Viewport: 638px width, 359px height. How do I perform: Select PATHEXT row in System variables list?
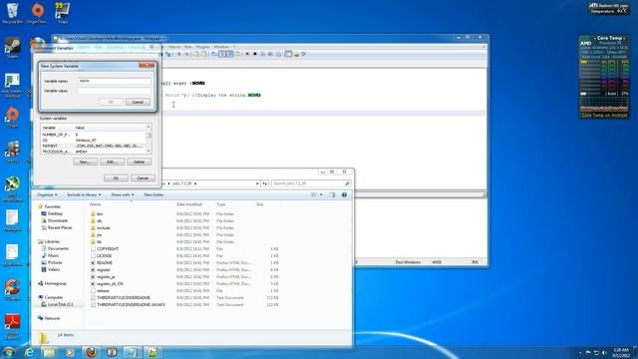pyautogui.click(x=93, y=146)
